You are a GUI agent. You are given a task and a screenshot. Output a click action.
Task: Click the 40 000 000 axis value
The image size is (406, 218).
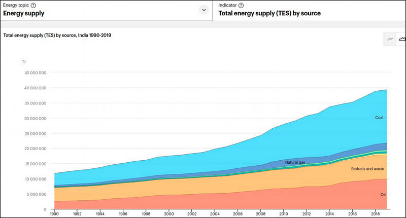[36, 88]
